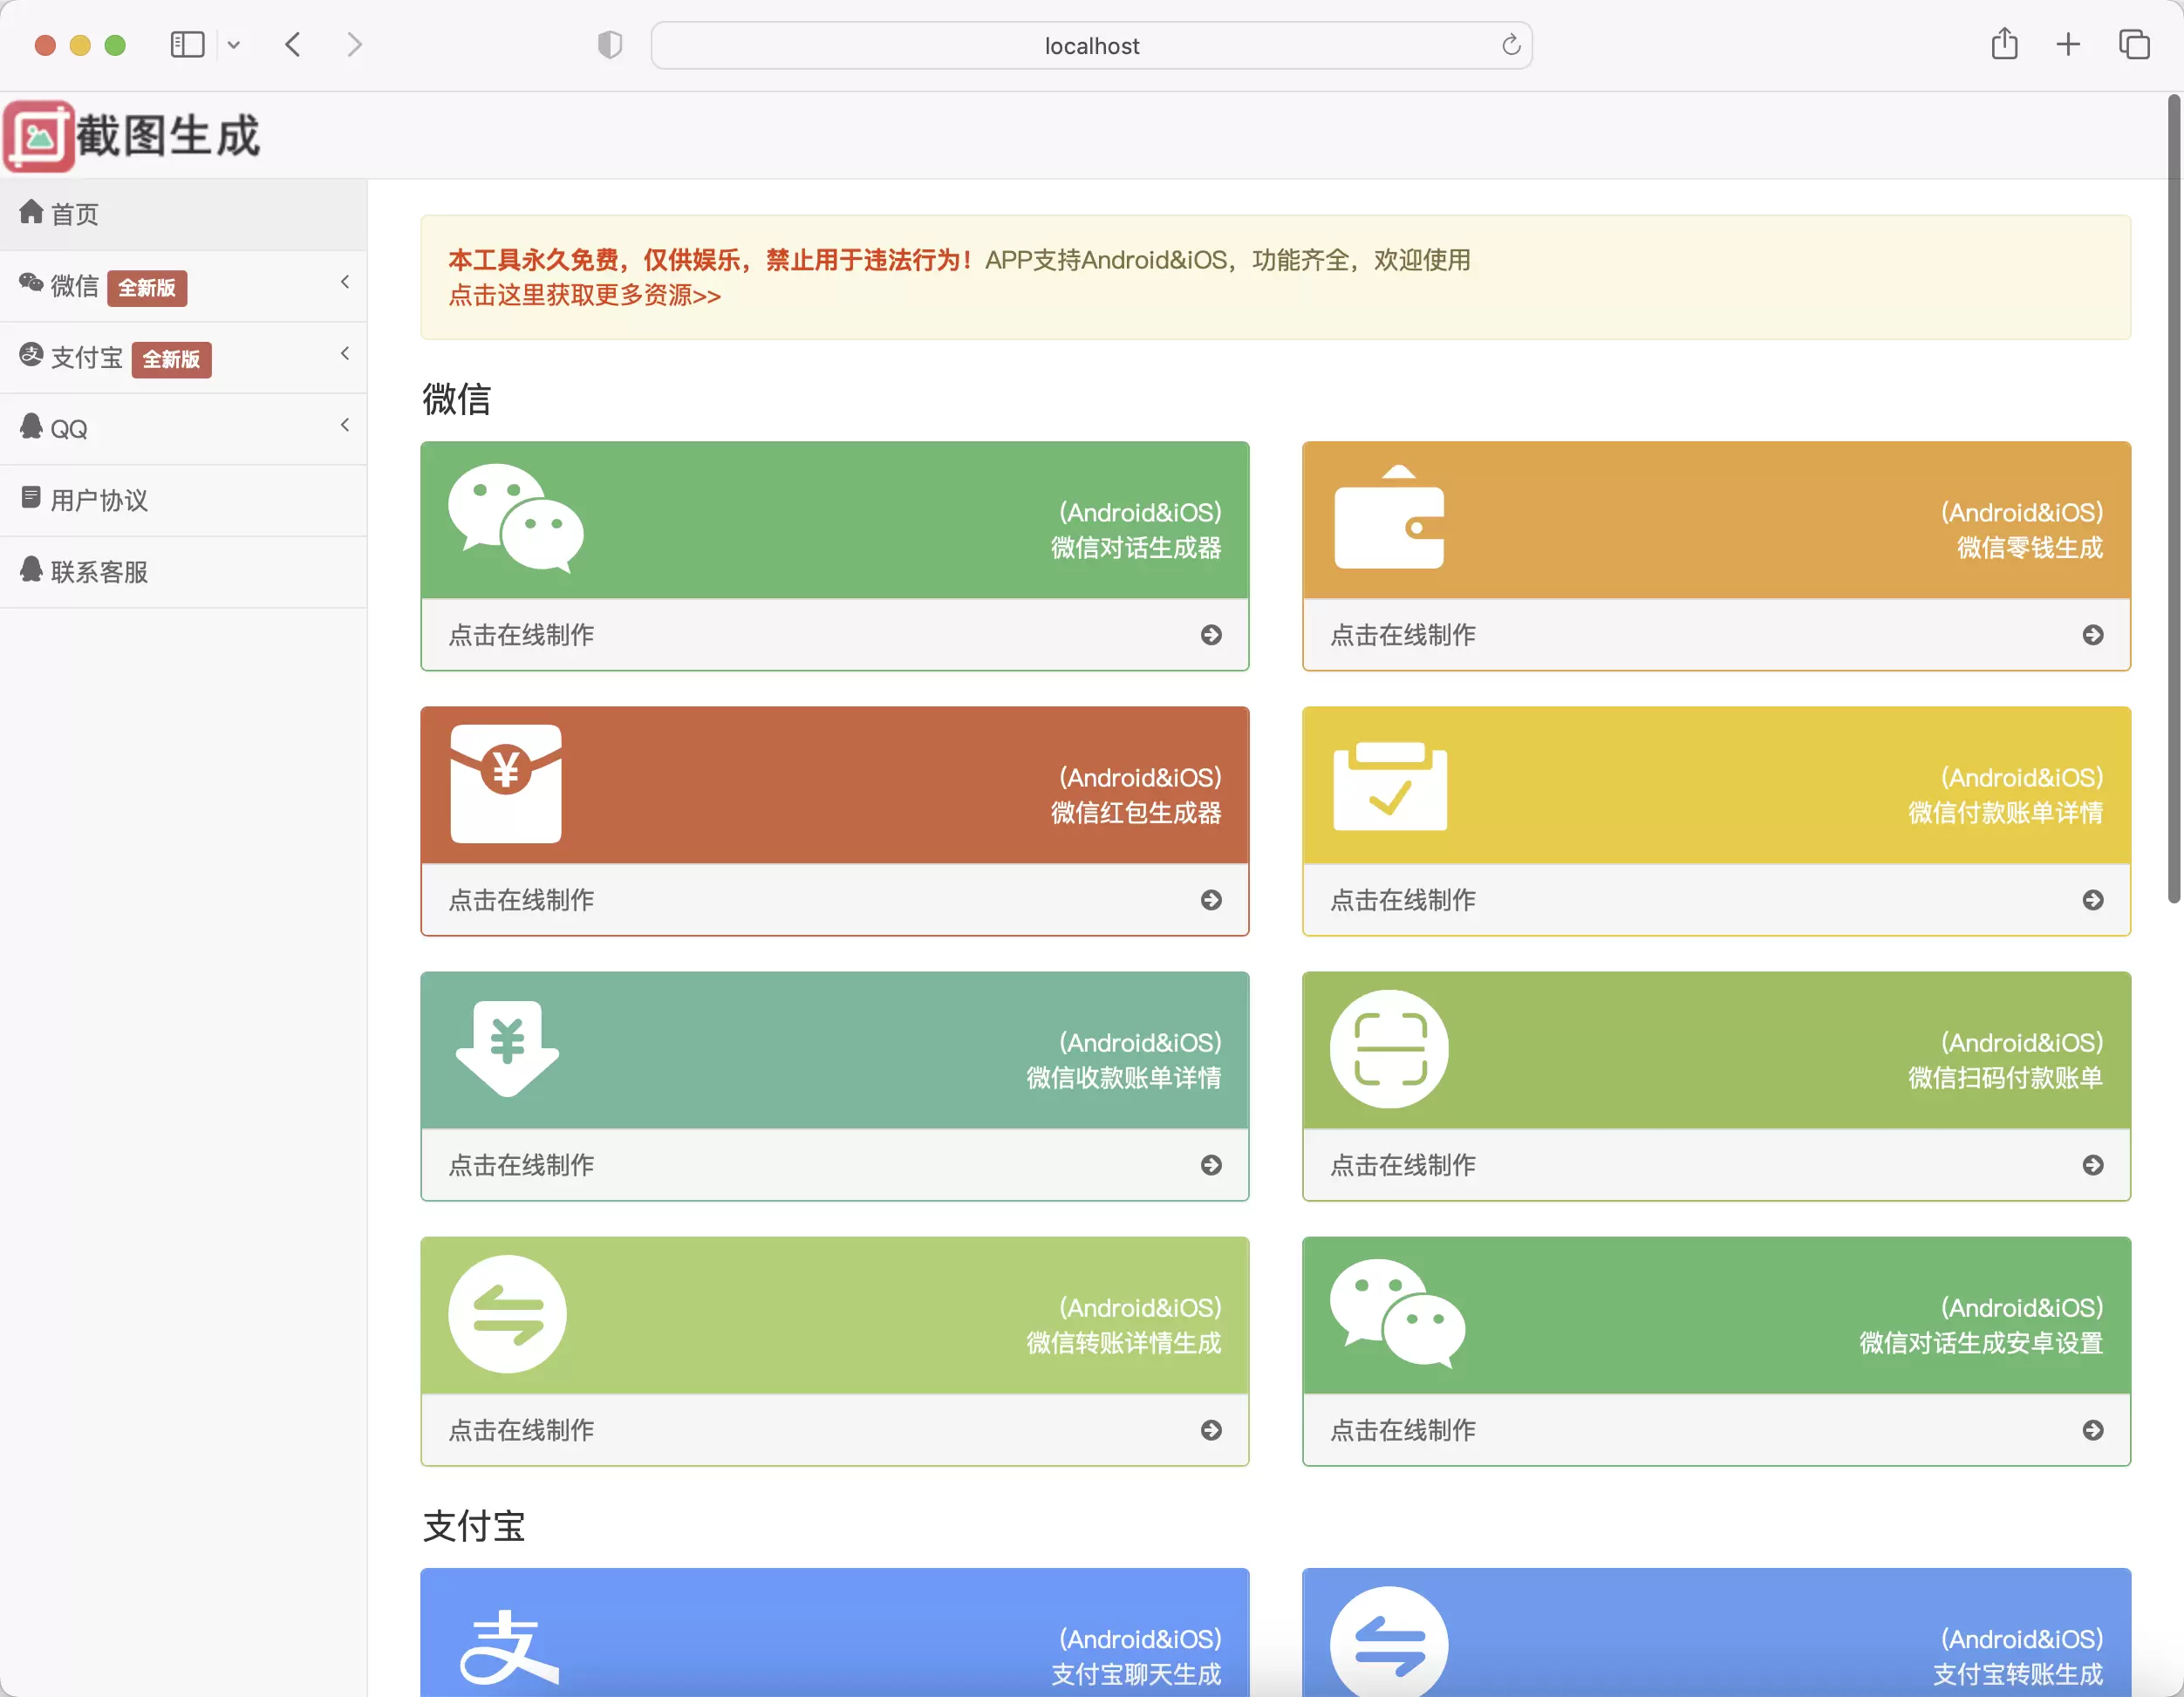The image size is (2184, 1697).
Task: Go back with Safari back arrow
Action: (293, 45)
